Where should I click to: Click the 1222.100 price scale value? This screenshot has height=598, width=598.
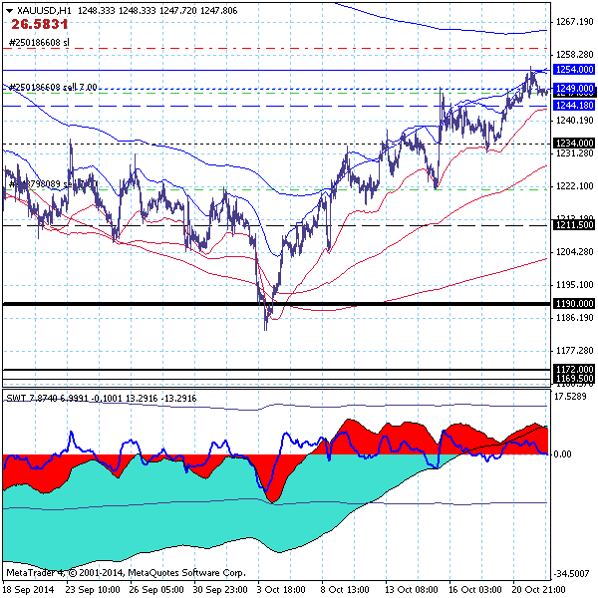pyautogui.click(x=575, y=186)
